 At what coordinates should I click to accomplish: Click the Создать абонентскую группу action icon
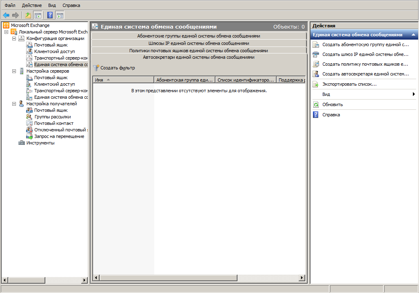[316, 44]
